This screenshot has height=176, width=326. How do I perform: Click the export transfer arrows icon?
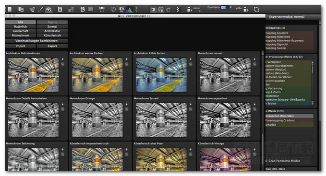tap(71, 9)
